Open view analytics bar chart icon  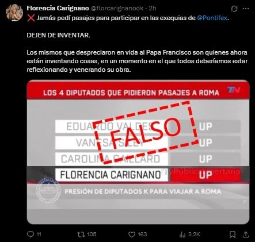[x=182, y=235]
